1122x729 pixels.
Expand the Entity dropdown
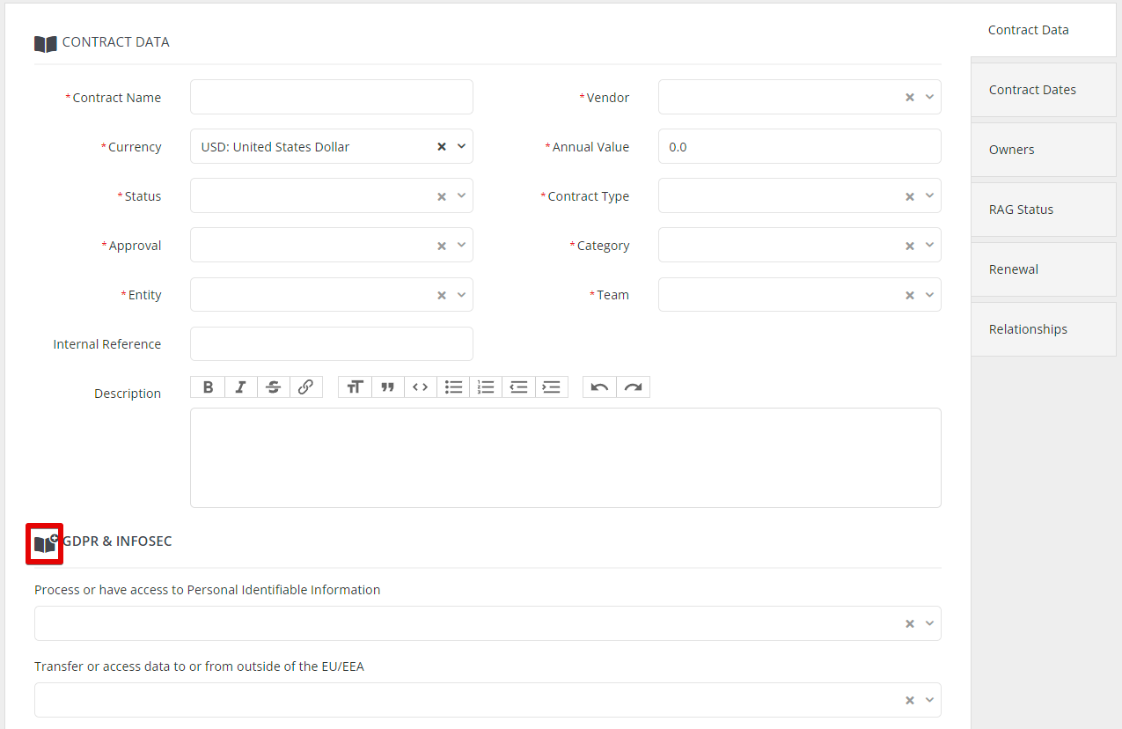point(461,295)
